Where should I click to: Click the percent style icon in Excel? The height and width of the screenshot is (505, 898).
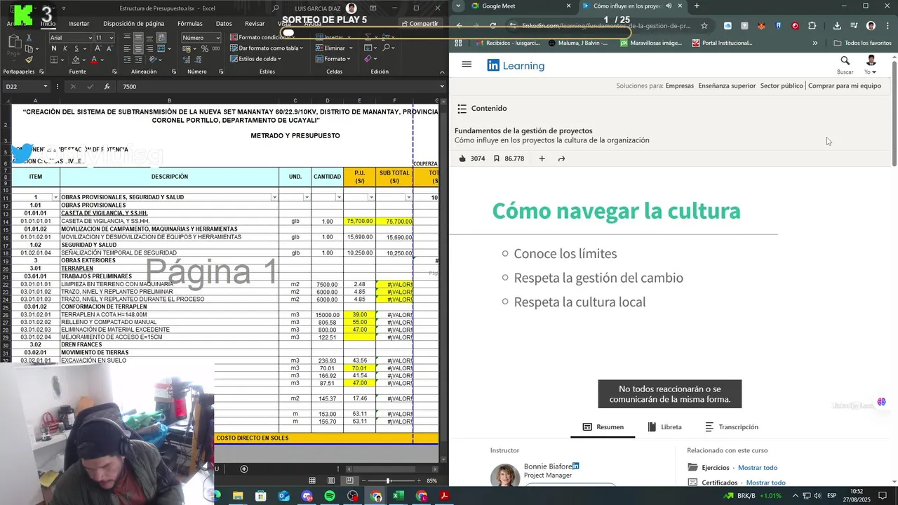pos(205,48)
